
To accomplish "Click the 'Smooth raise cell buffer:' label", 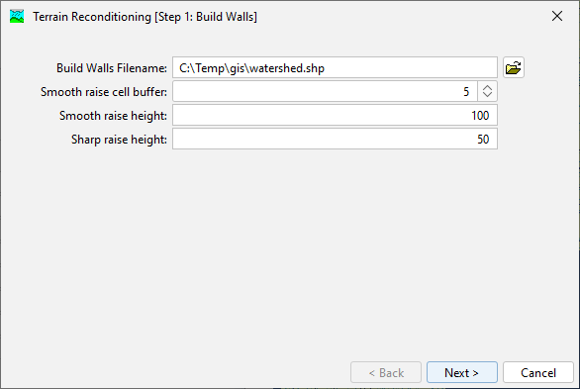I will (104, 92).
